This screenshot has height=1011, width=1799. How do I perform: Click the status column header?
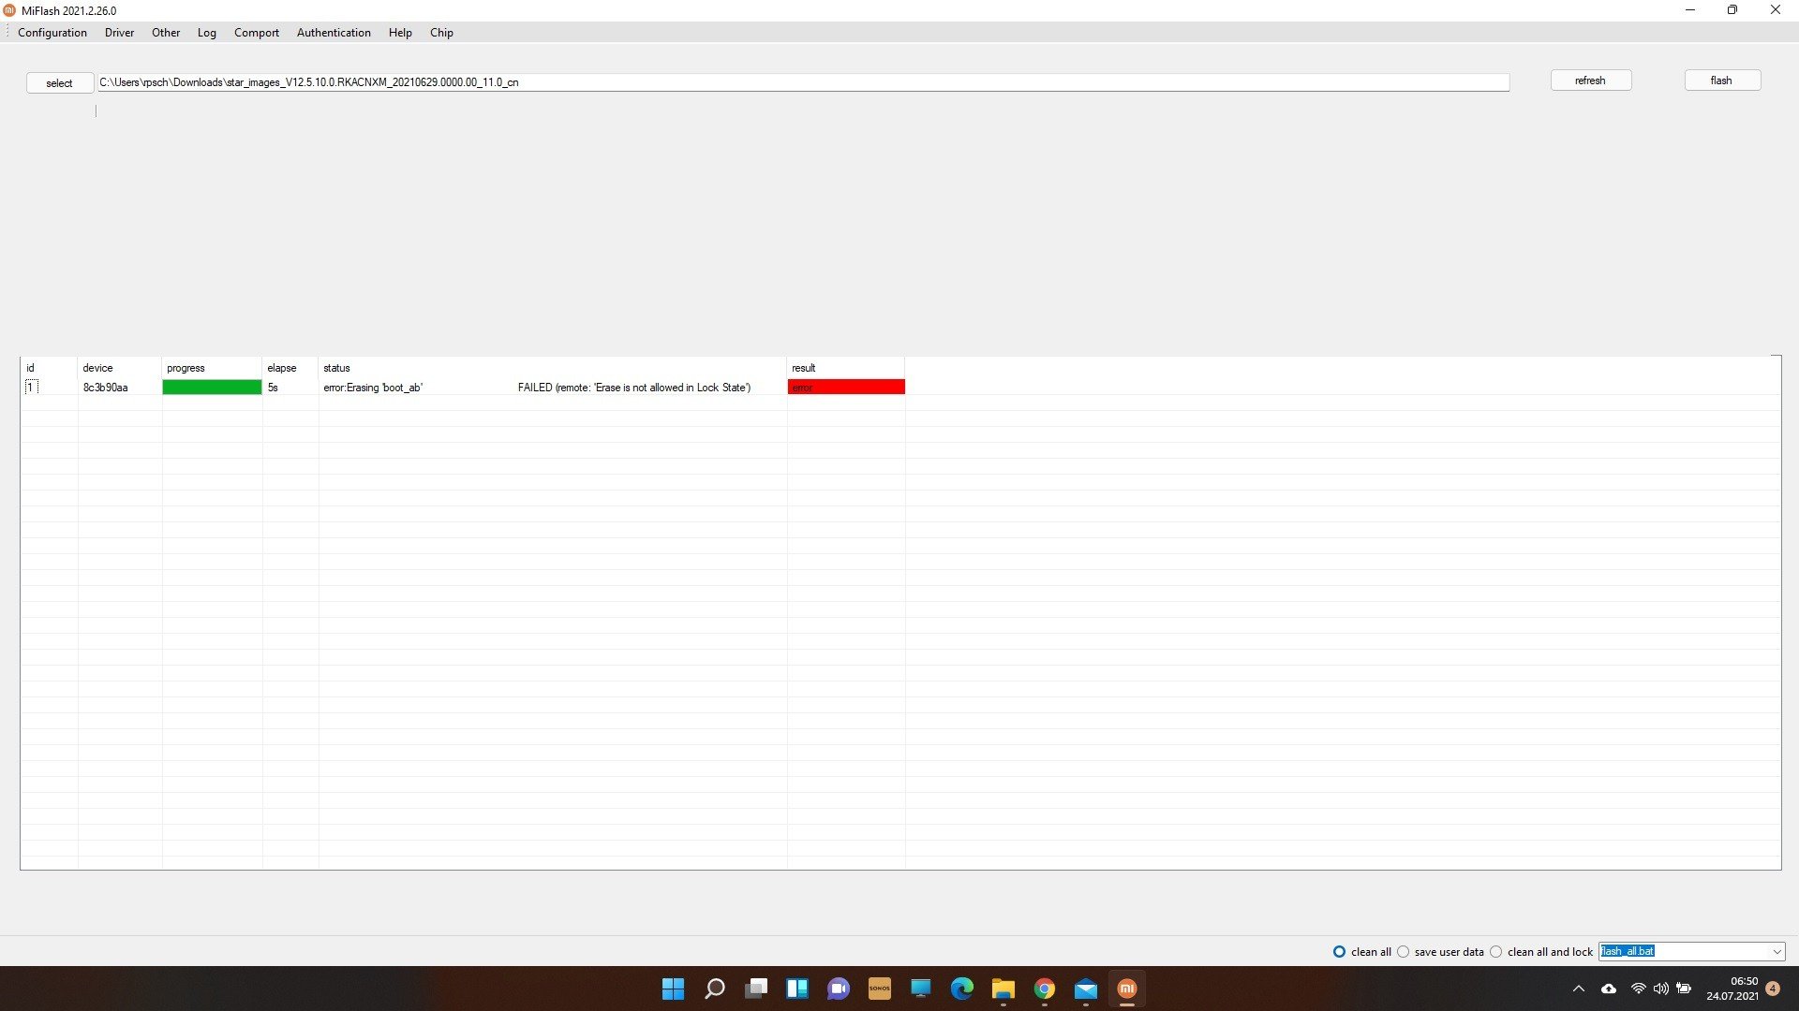click(x=553, y=368)
